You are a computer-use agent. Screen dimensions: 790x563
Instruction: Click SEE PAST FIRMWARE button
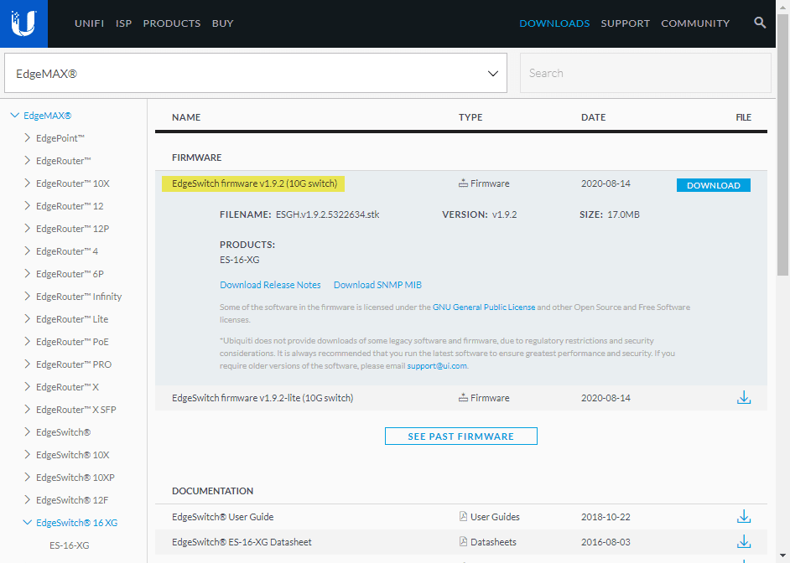461,436
